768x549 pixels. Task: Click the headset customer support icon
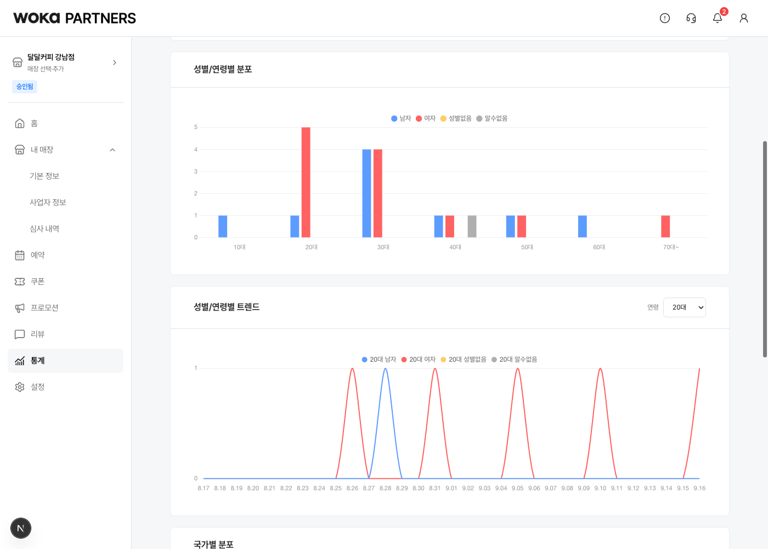tap(691, 18)
